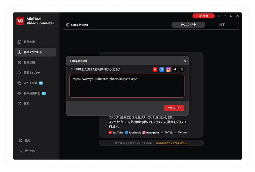
Task: Click the YouTube label in background panel
Action: pos(118,133)
